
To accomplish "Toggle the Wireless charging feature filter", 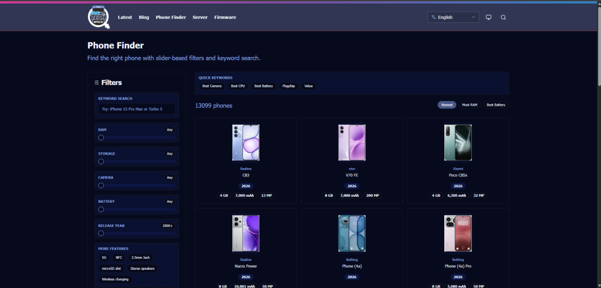I will pyautogui.click(x=115, y=279).
